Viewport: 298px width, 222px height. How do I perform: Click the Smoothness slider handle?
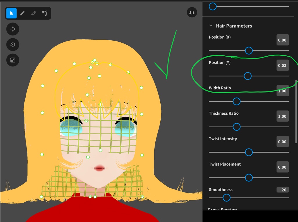(226, 198)
